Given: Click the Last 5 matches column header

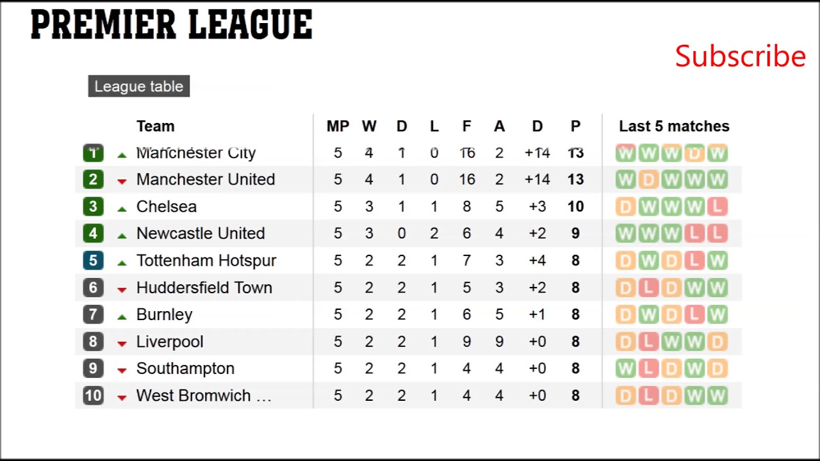Looking at the screenshot, I should tap(674, 126).
